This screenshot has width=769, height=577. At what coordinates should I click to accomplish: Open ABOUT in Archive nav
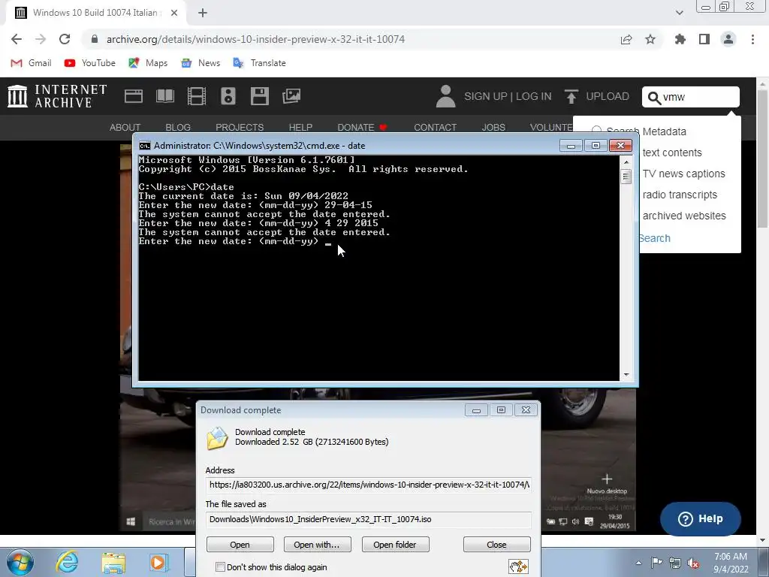(x=125, y=128)
